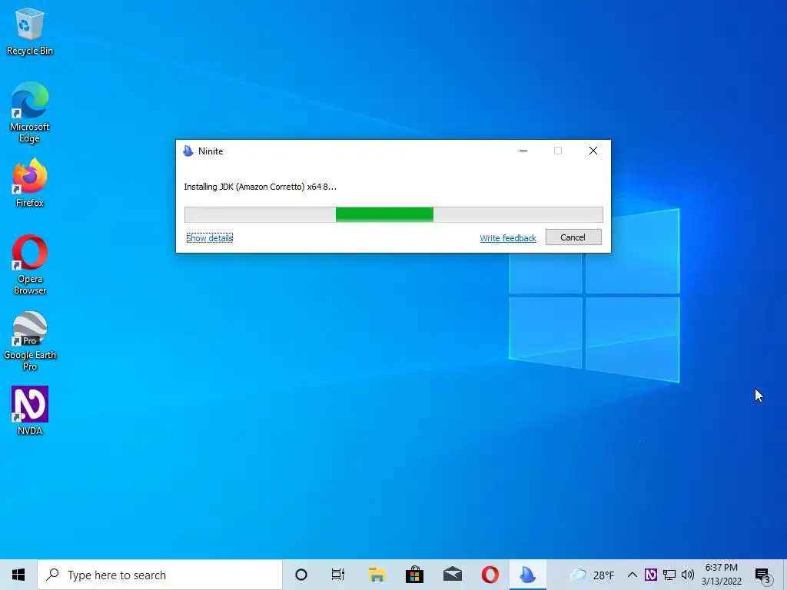This screenshot has width=787, height=590.
Task: Select the NVDA desktop shortcut
Action: tap(30, 411)
